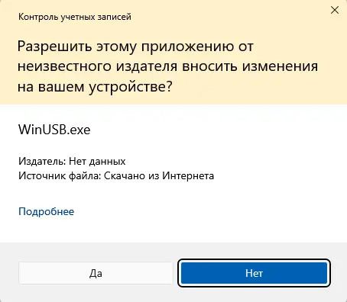Click the phrase неизвестного издателя in heading
Image resolution: width=347 pixels, height=302 pixels.
97,66
